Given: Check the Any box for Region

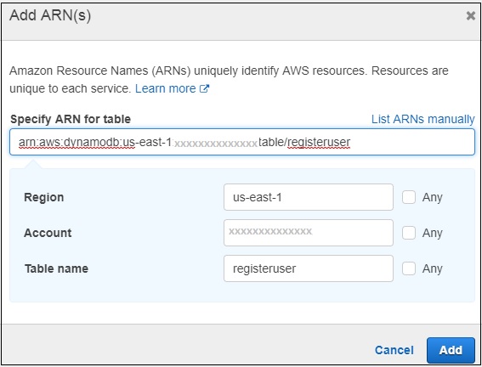Looking at the screenshot, I should point(409,197).
